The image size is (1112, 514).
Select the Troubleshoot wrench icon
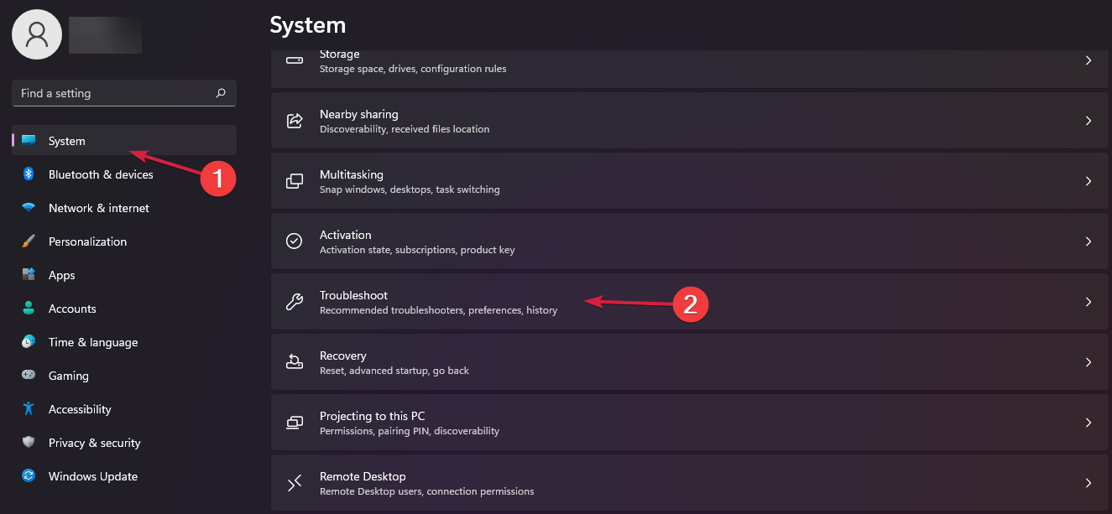[x=294, y=301]
